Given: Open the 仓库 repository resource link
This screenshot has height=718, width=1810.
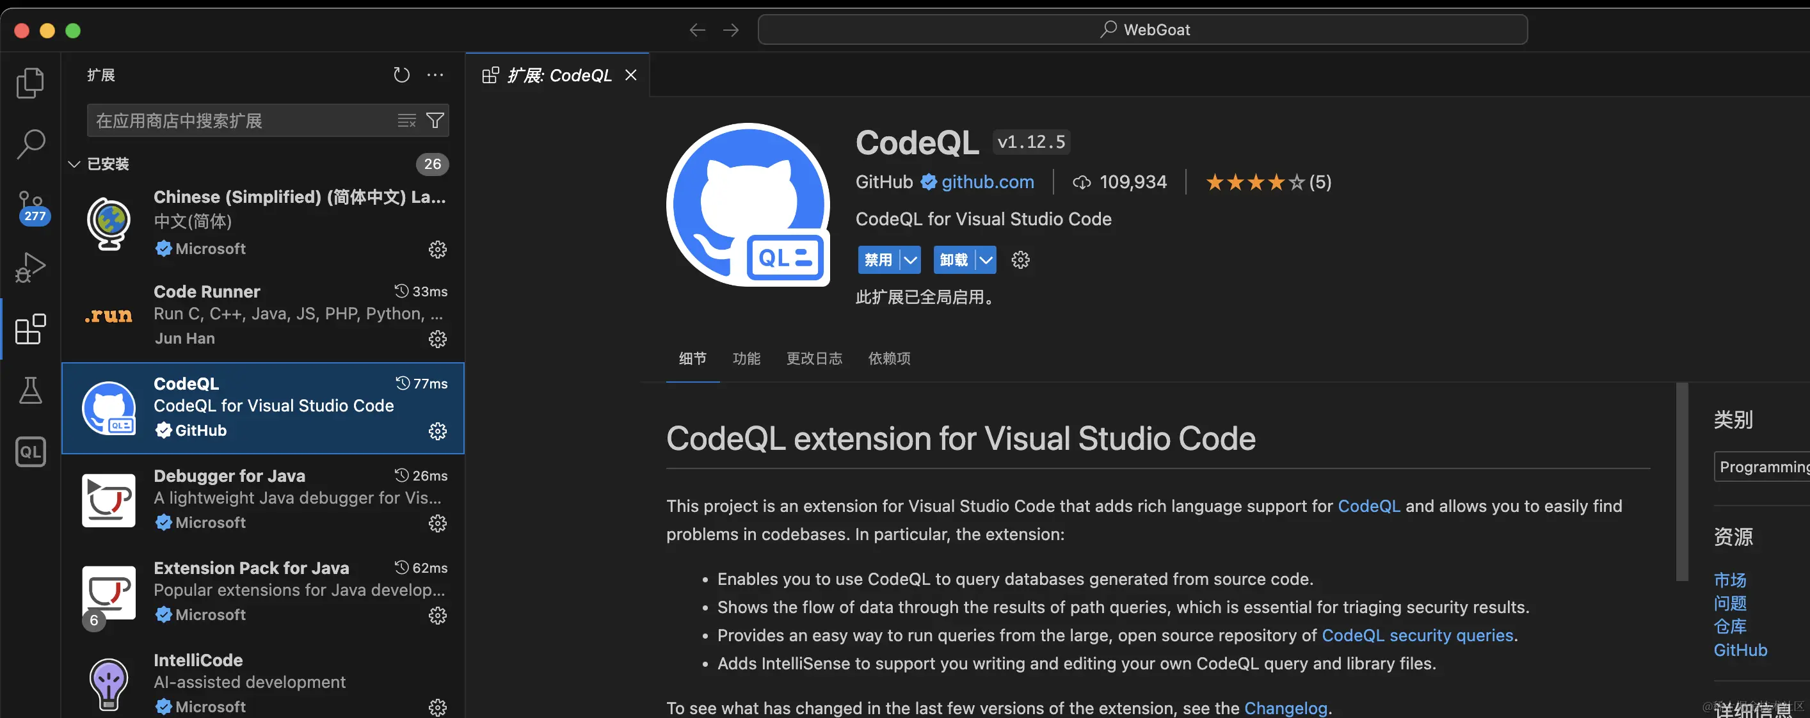Looking at the screenshot, I should coord(1730,626).
